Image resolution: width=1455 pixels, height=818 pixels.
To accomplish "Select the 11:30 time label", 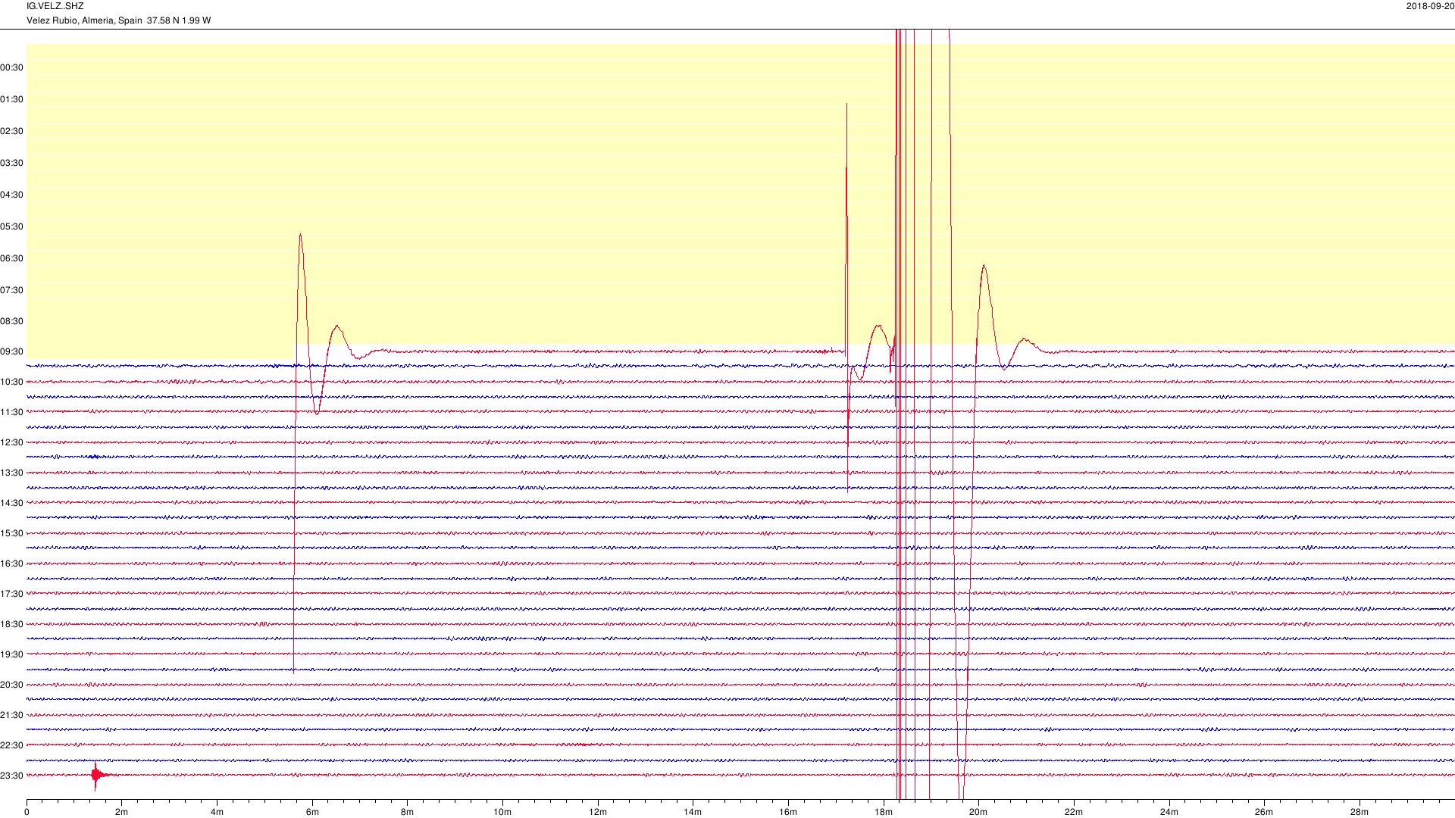I will (x=11, y=412).
